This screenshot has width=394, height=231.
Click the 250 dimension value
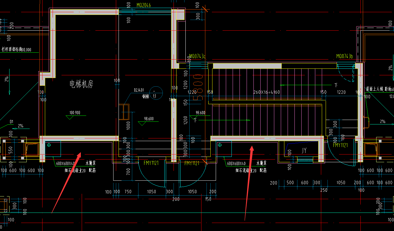coord(324,190)
